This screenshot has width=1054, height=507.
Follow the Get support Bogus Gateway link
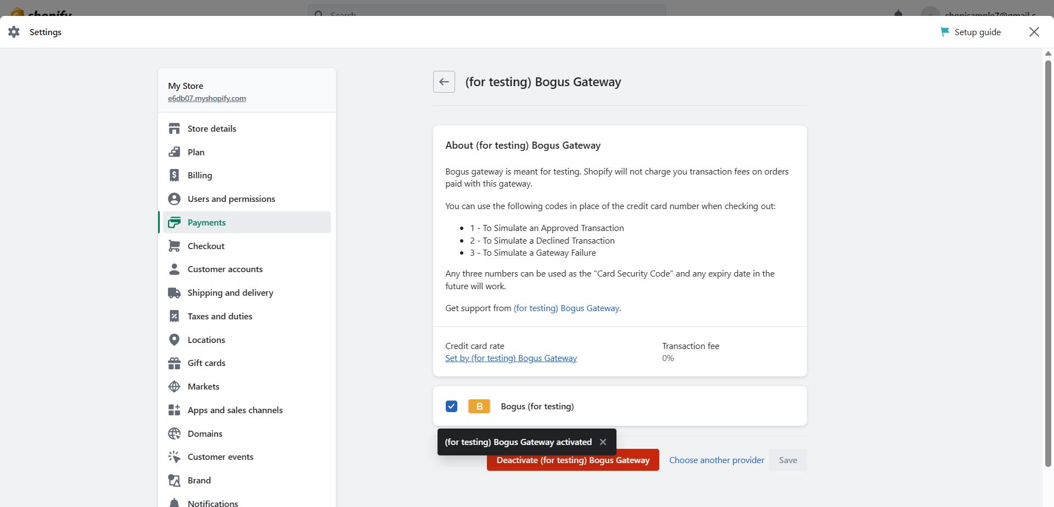point(567,308)
